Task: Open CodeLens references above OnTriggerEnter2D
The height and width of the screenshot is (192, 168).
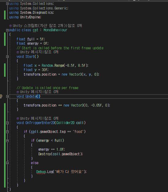Action: 39,118
